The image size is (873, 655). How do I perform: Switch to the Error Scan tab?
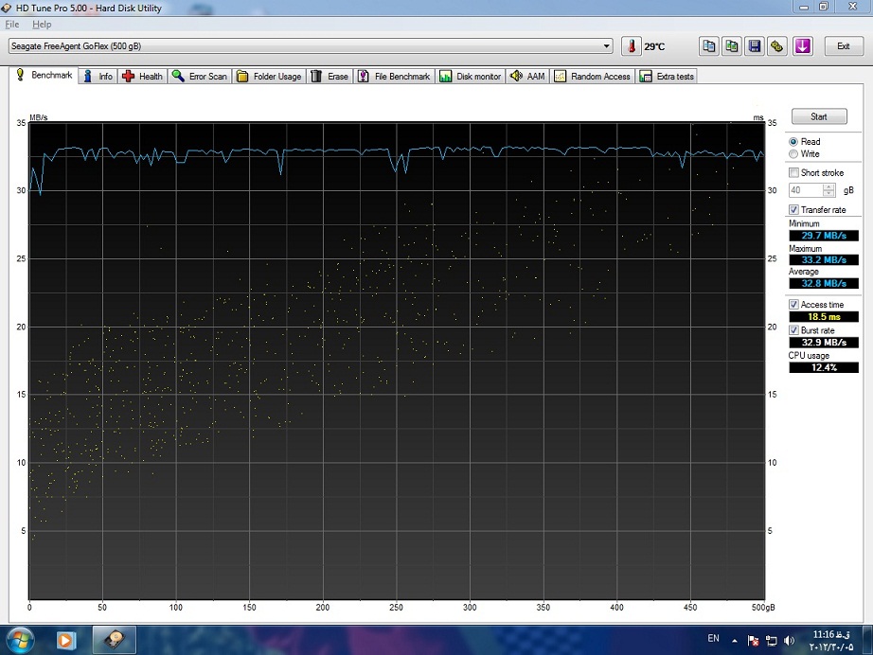click(x=200, y=77)
